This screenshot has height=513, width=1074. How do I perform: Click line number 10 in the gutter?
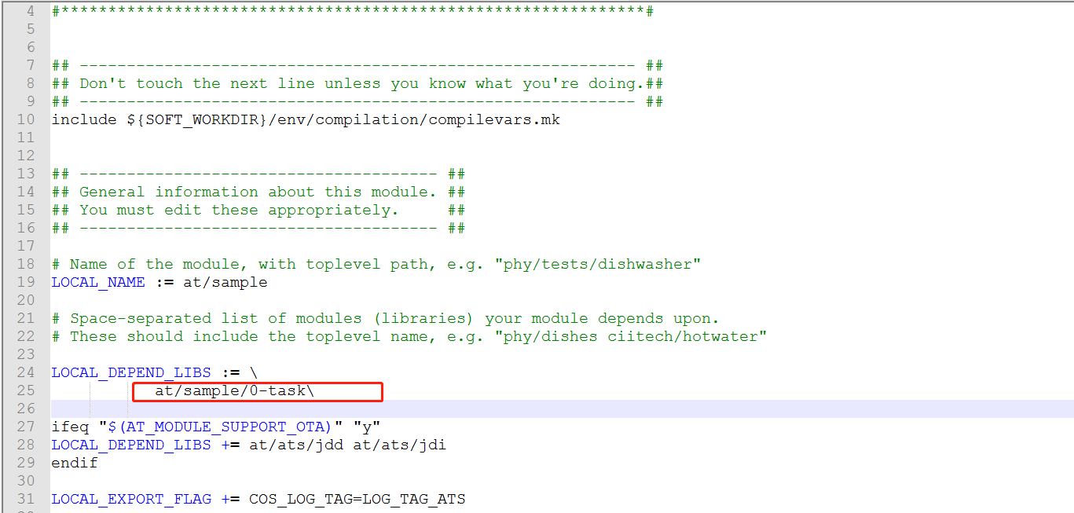(x=26, y=119)
